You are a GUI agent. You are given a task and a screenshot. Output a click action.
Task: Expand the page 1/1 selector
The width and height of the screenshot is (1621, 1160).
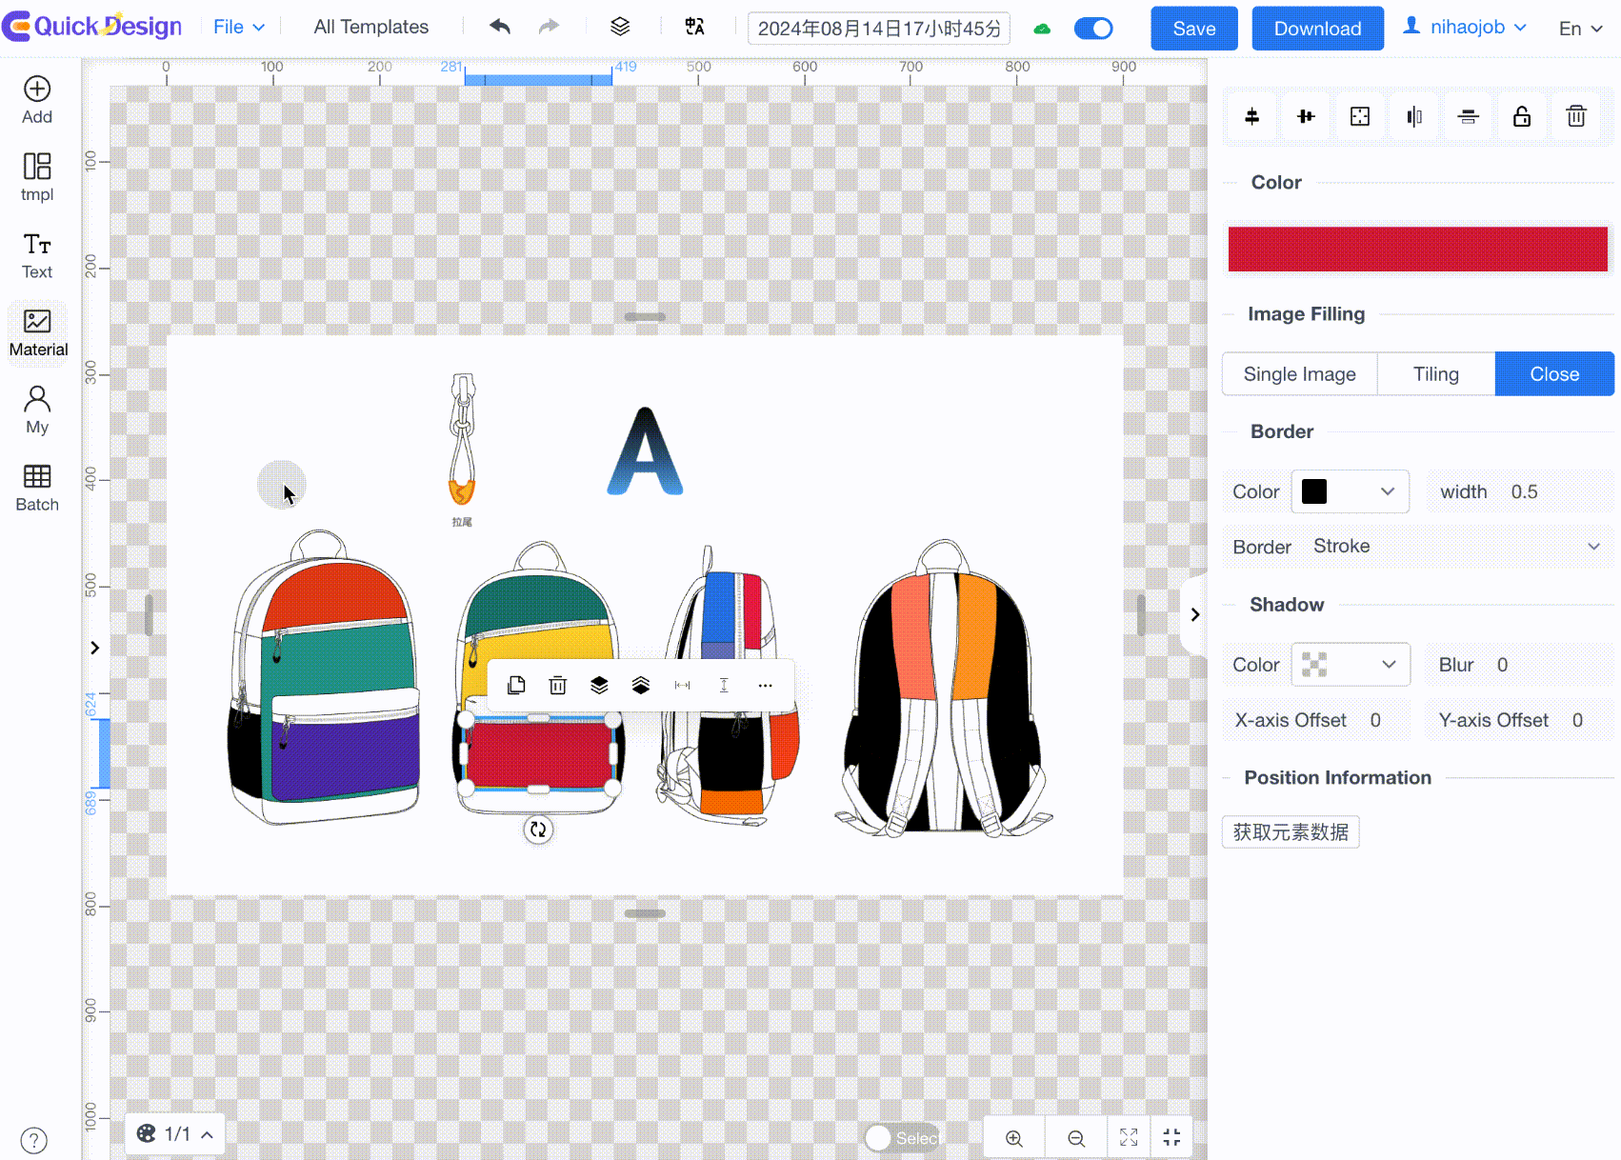click(175, 1133)
